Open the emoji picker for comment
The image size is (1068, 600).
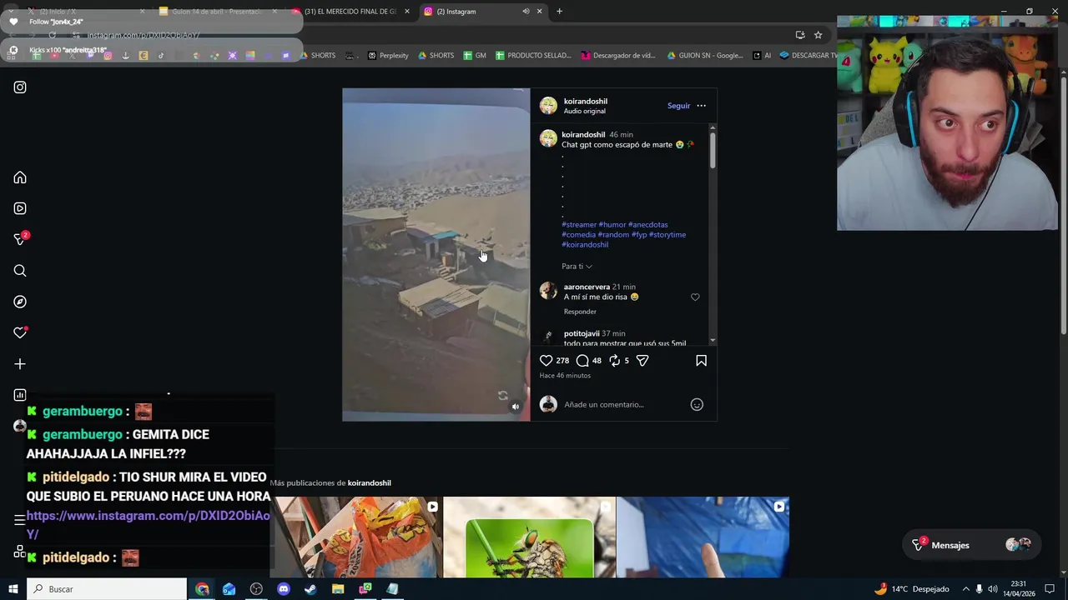pyautogui.click(x=697, y=405)
